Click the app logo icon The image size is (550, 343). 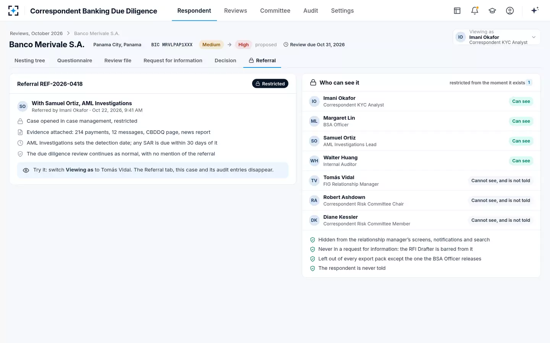tap(13, 11)
